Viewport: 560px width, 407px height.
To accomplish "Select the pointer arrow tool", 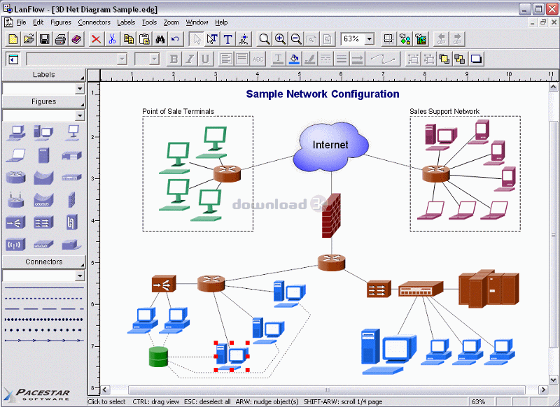I will tap(197, 39).
